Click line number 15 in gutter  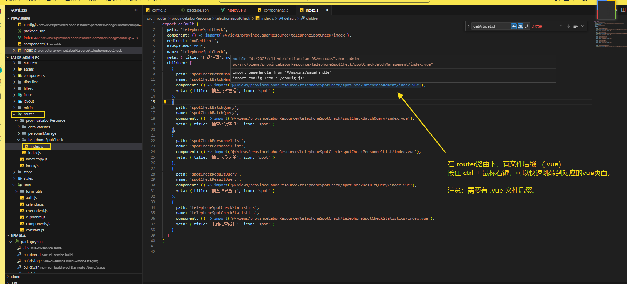[153, 102]
